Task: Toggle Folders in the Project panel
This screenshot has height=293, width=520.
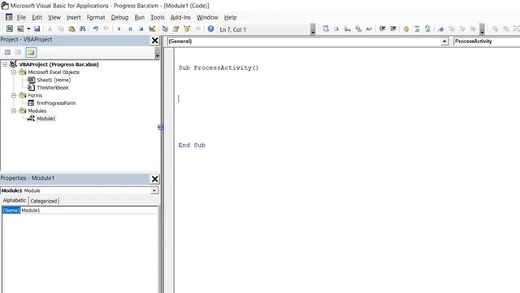Action: click(x=31, y=52)
